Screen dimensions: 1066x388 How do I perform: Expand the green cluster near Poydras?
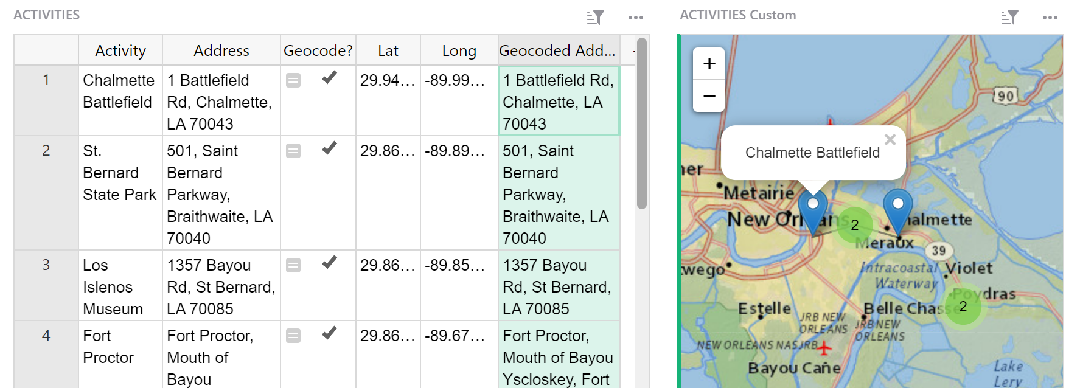963,307
